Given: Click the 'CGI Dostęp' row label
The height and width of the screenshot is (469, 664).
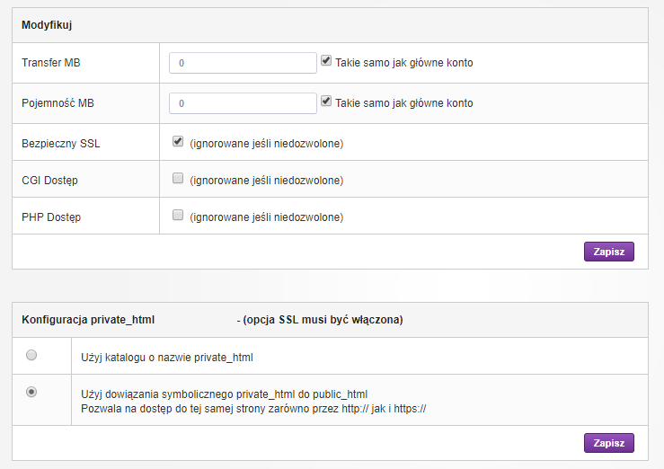Looking at the screenshot, I should [x=49, y=181].
